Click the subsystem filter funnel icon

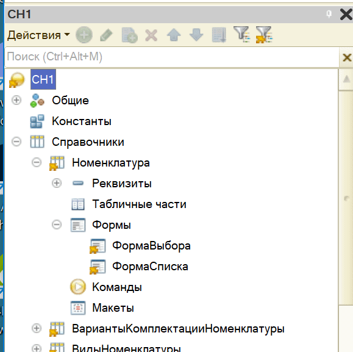[x=242, y=34]
